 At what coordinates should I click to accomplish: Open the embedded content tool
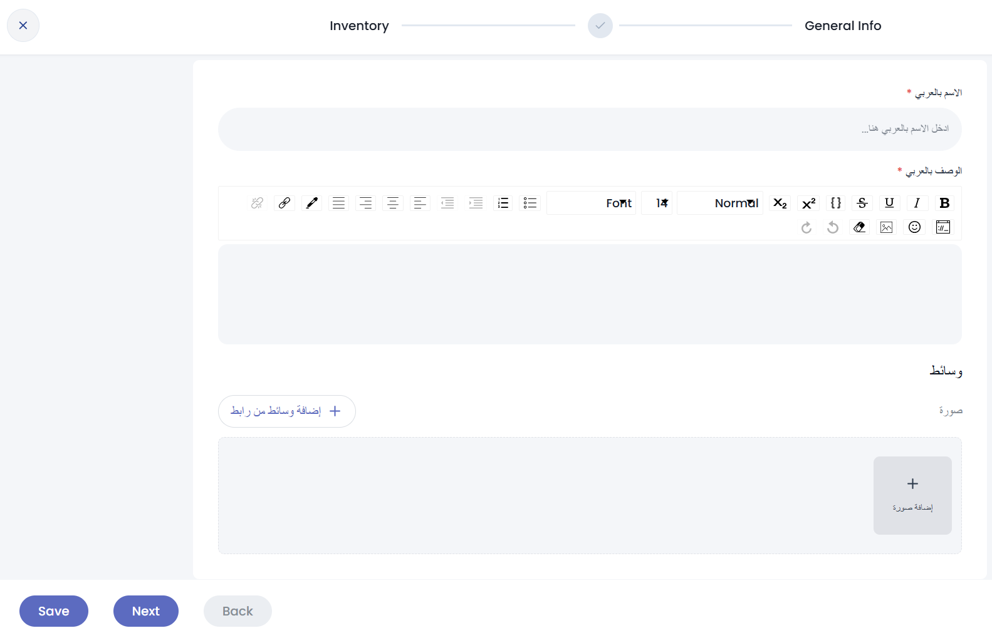coord(943,227)
